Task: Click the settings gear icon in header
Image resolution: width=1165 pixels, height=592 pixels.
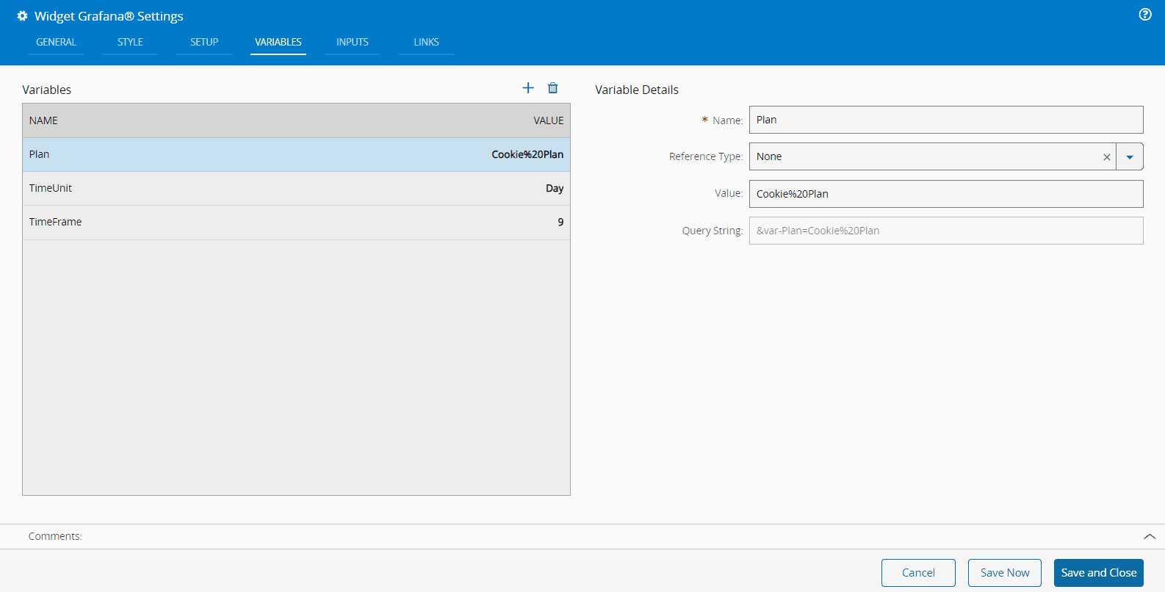Action: coord(22,16)
